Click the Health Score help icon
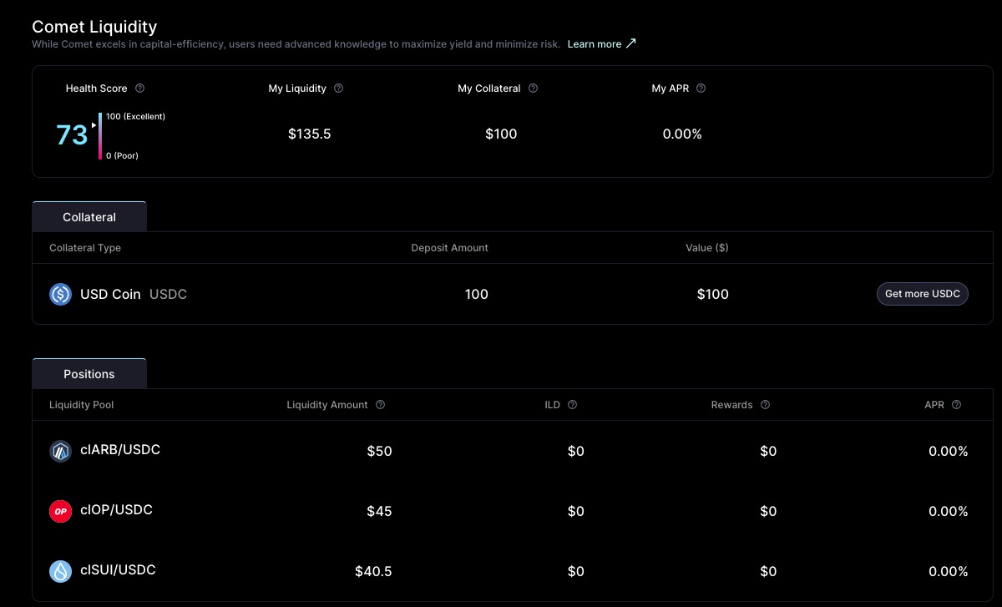This screenshot has width=1002, height=607. (139, 89)
